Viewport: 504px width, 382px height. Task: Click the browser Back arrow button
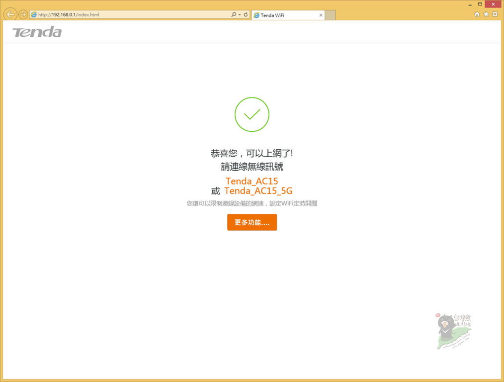pos(10,14)
